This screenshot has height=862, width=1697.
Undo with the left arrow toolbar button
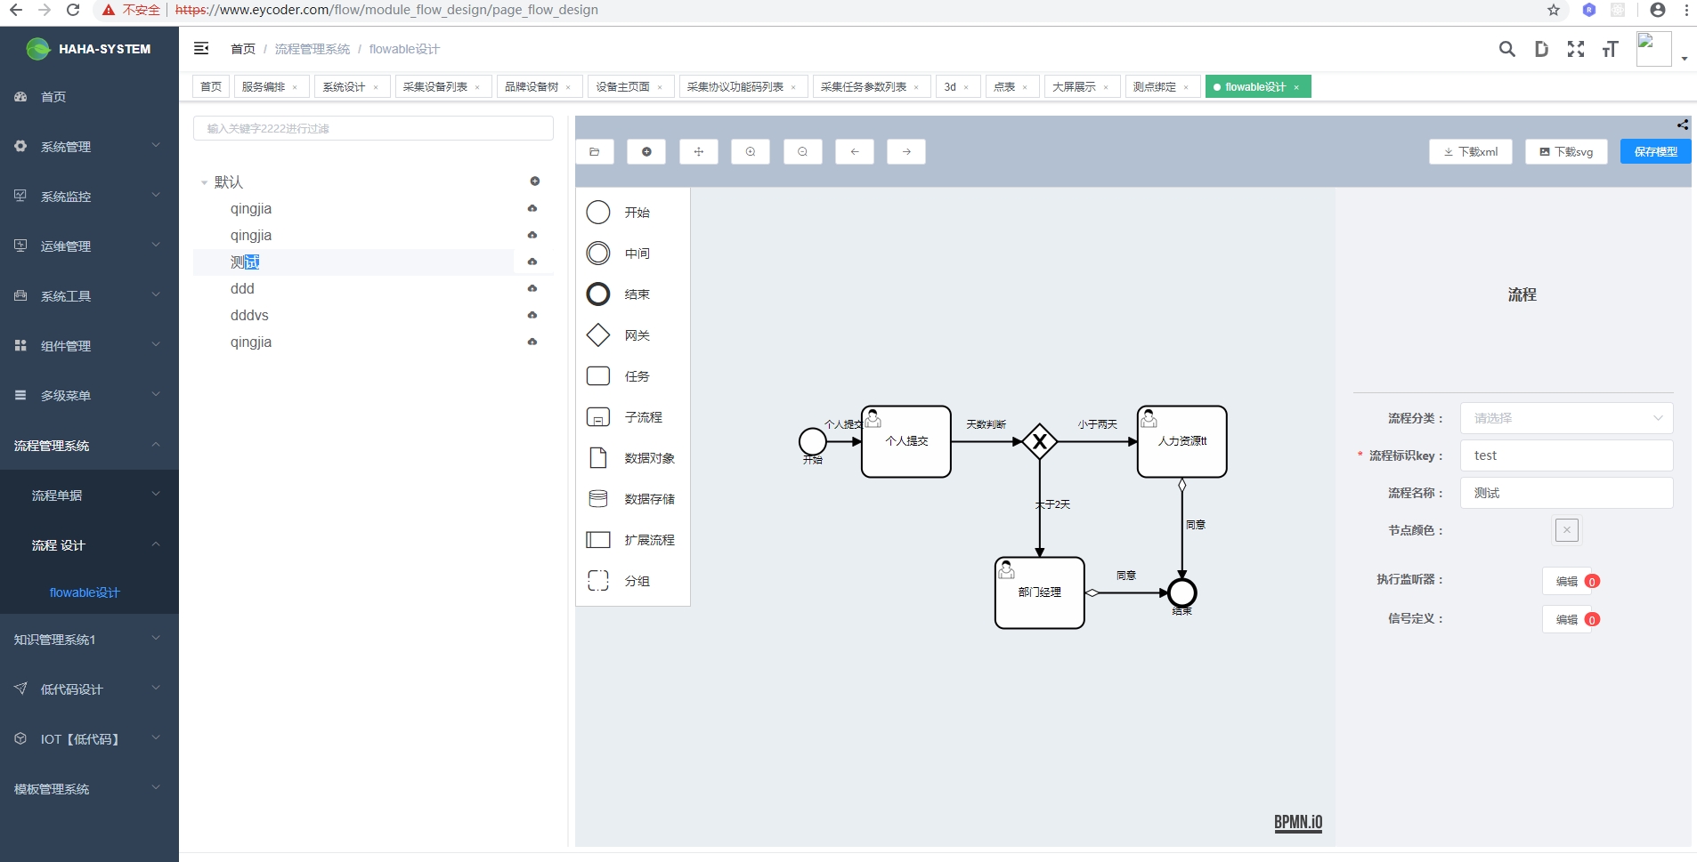(x=855, y=152)
